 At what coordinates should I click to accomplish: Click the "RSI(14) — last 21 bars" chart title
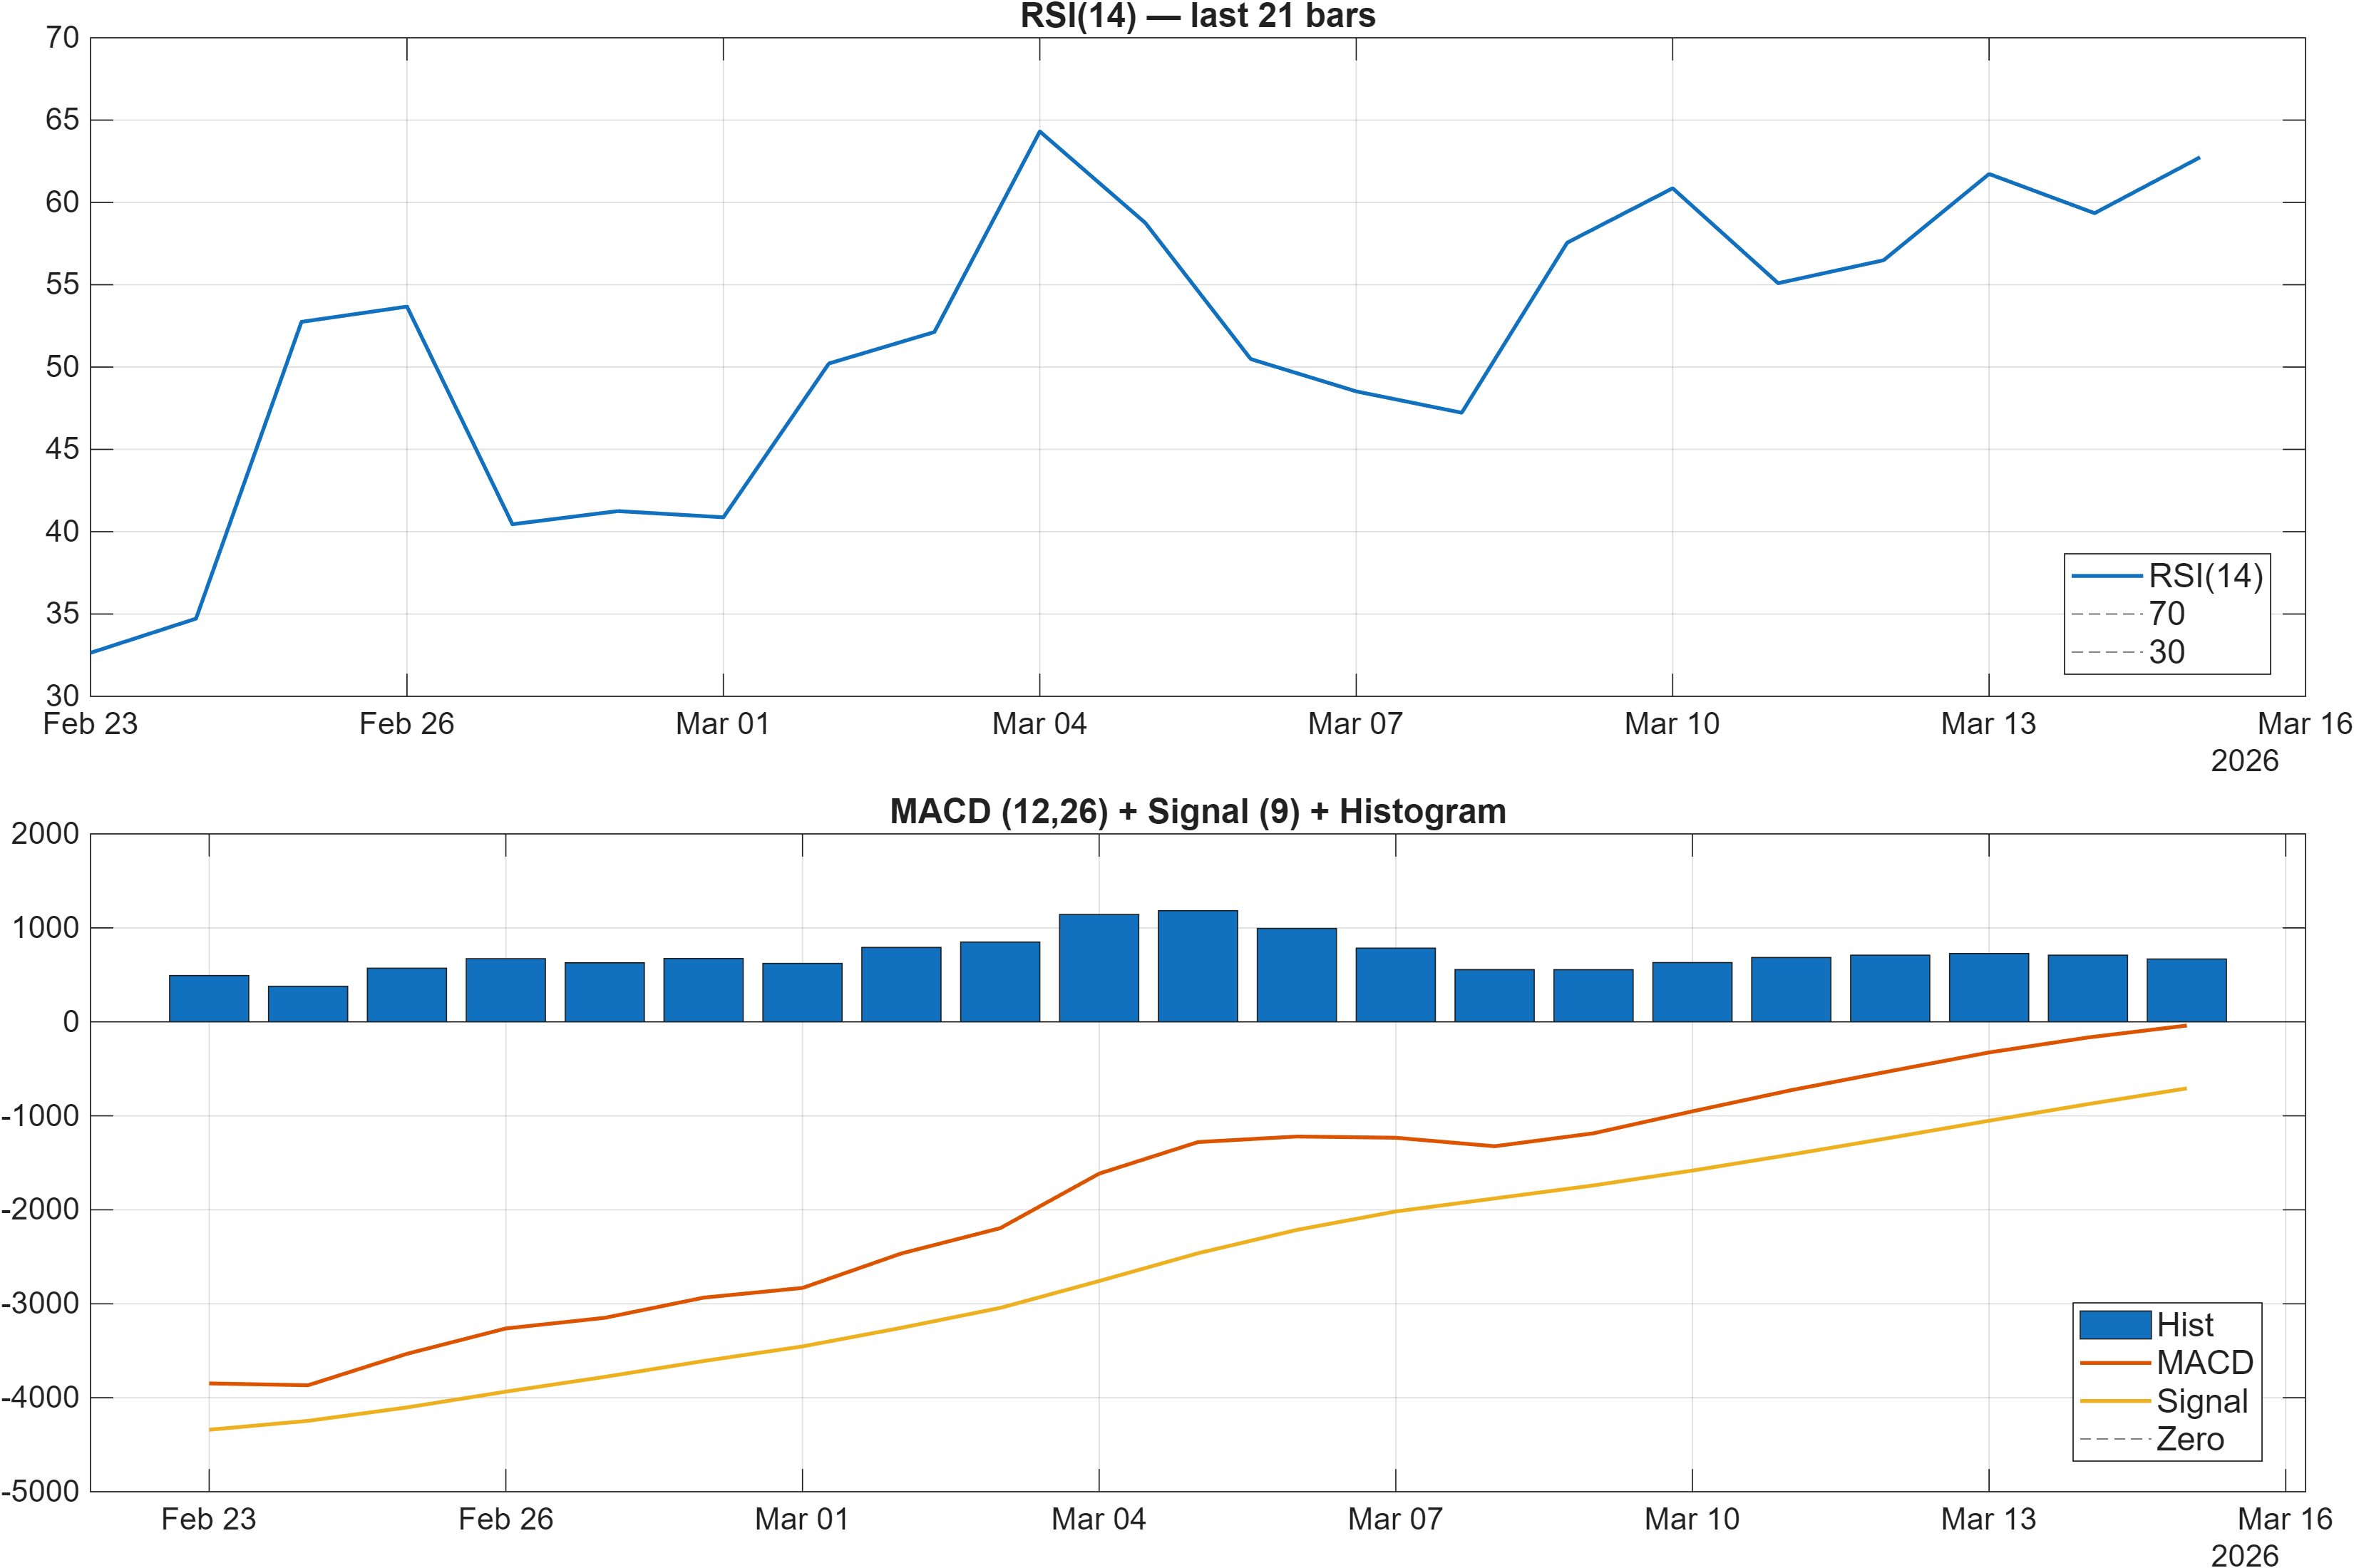1197,16
